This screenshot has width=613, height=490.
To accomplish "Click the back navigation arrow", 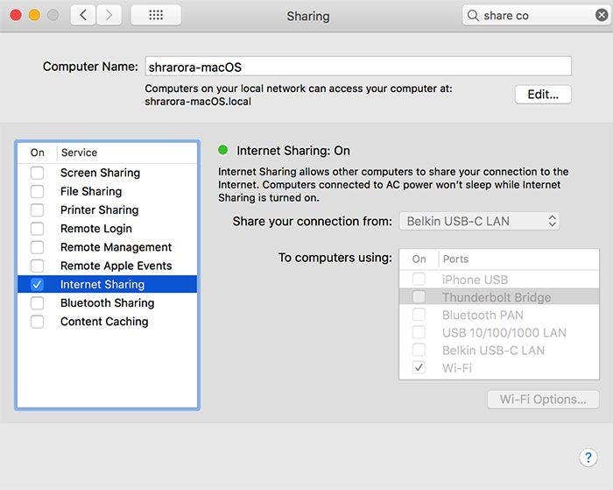I will tap(83, 15).
